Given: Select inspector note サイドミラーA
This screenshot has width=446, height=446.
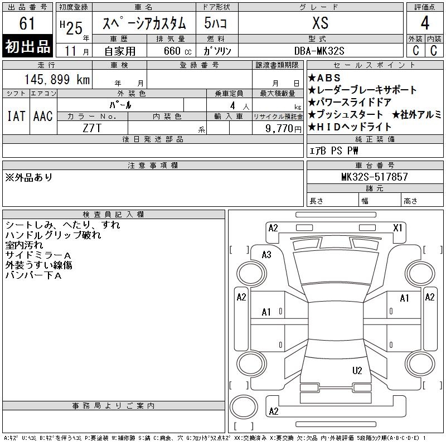Looking at the screenshot, I should 38,255.
